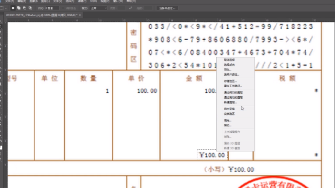This screenshot has width=335, height=188.
Task: Click the 单位 column header
Action: click(50, 78)
